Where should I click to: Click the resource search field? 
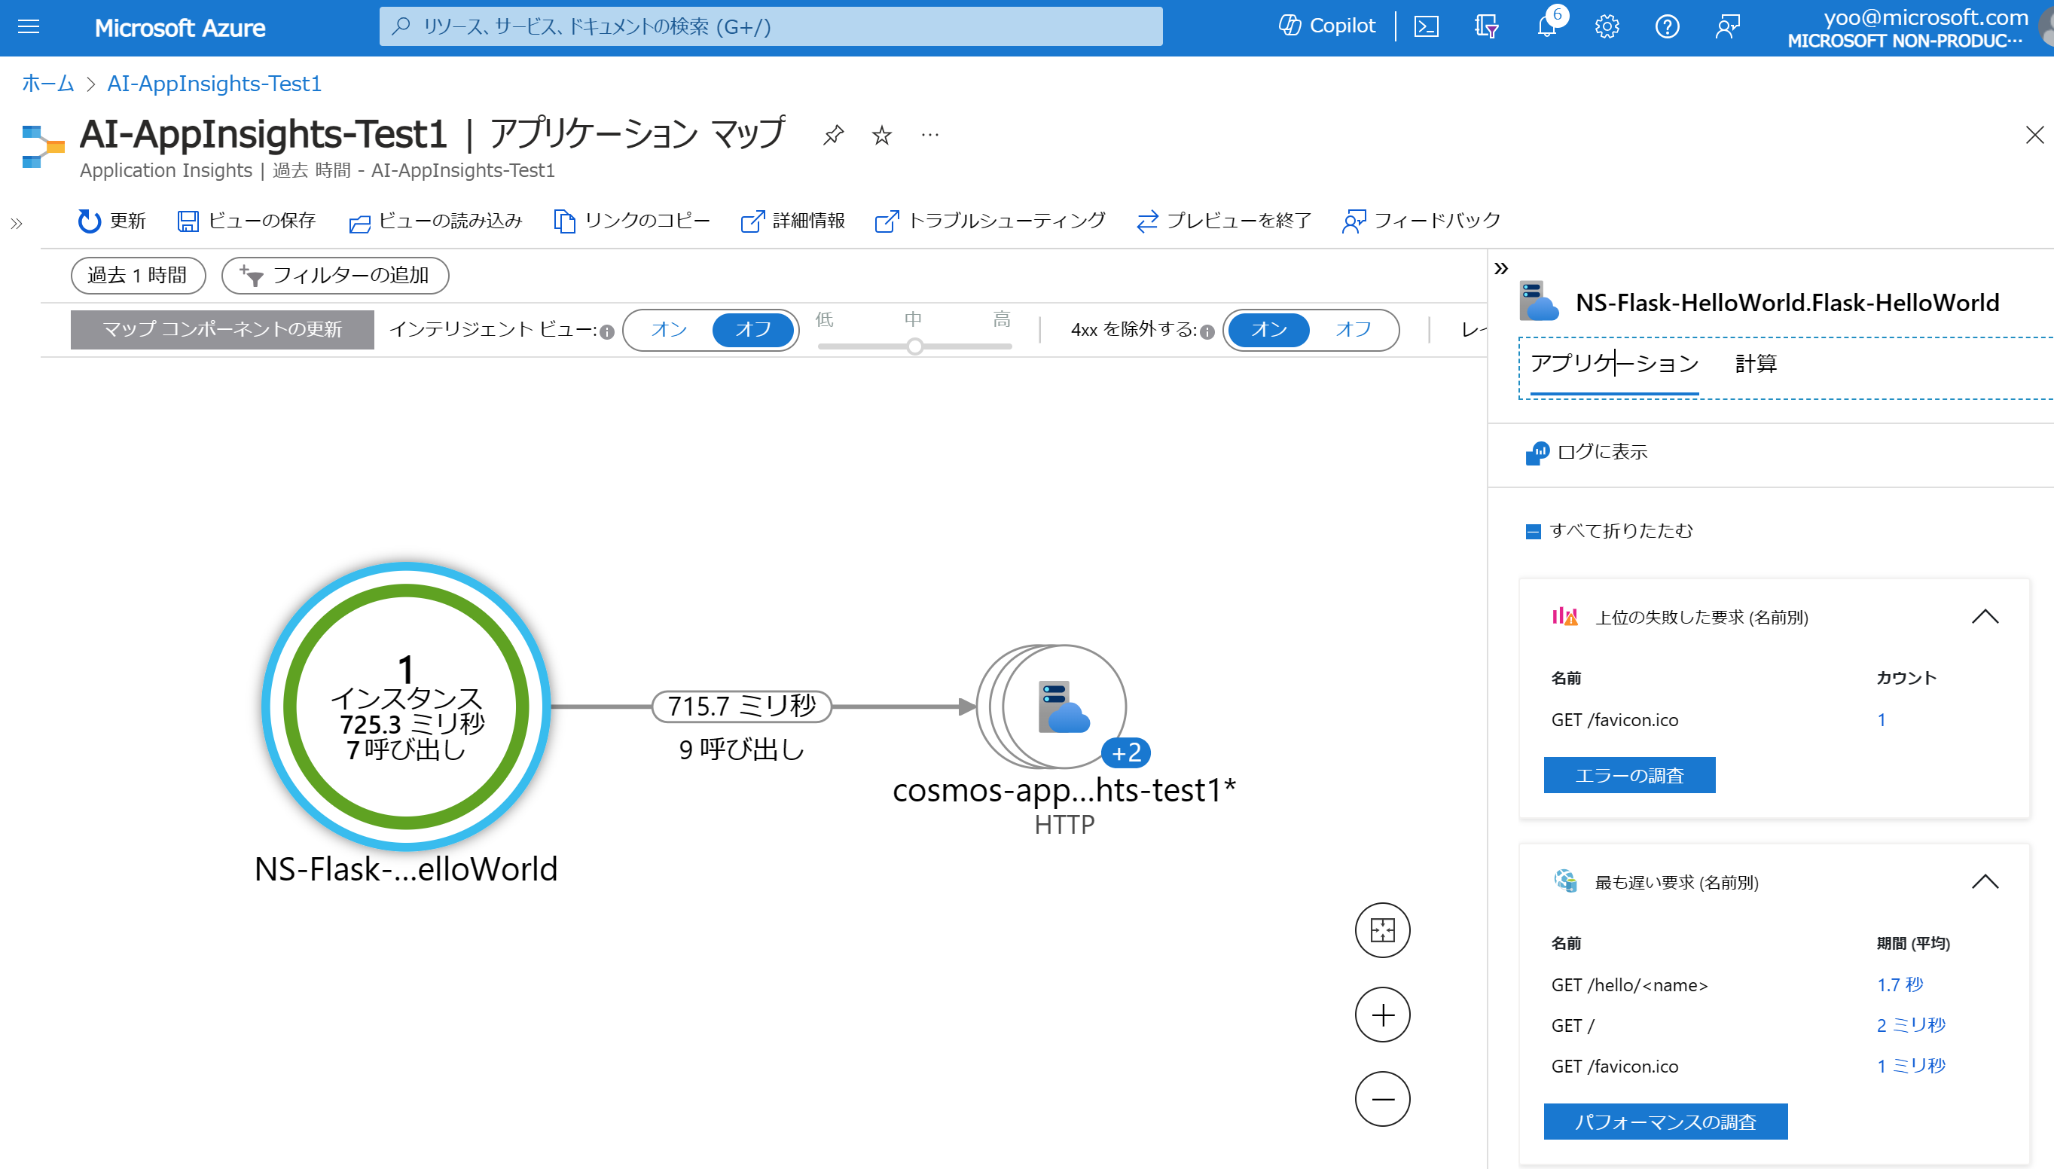pyautogui.click(x=769, y=27)
